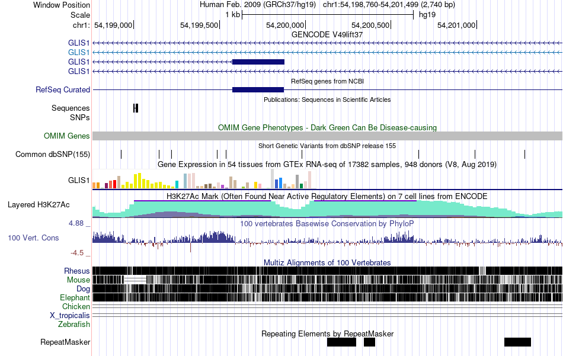The image size is (563, 356).
Task: Click the Window Position label
Action: tap(62, 5)
